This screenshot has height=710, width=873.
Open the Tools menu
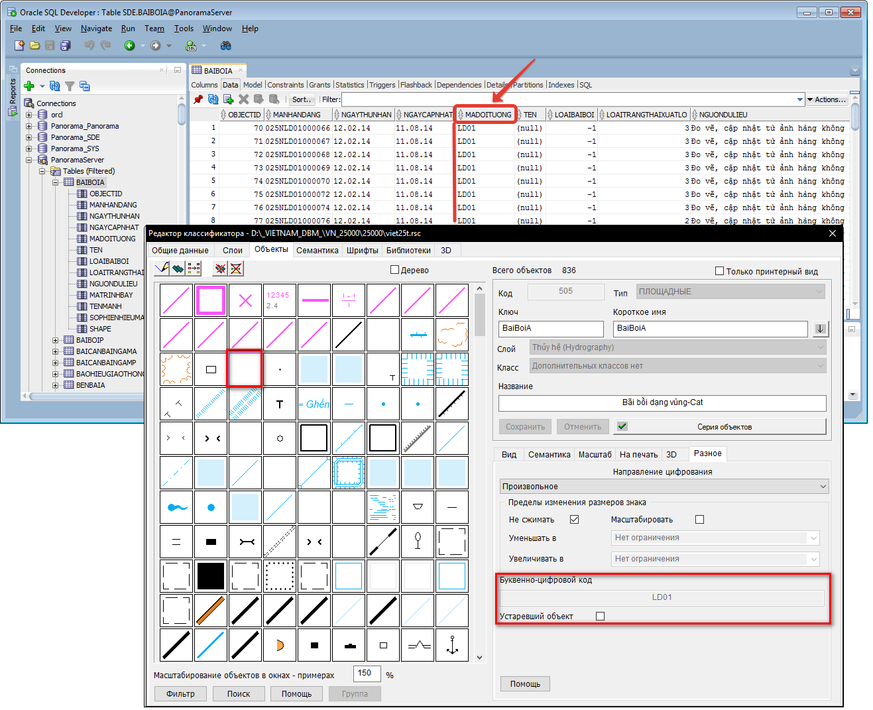(x=184, y=29)
